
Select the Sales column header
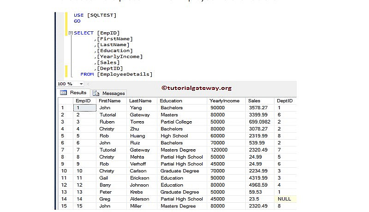point(260,101)
